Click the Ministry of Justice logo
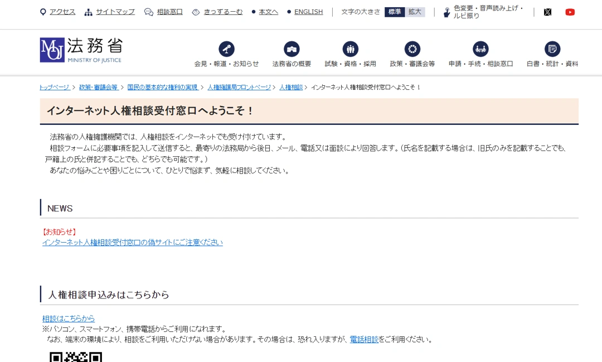This screenshot has width=602, height=362. 81,50
